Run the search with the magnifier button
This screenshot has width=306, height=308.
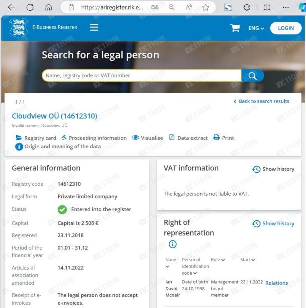tap(253, 76)
